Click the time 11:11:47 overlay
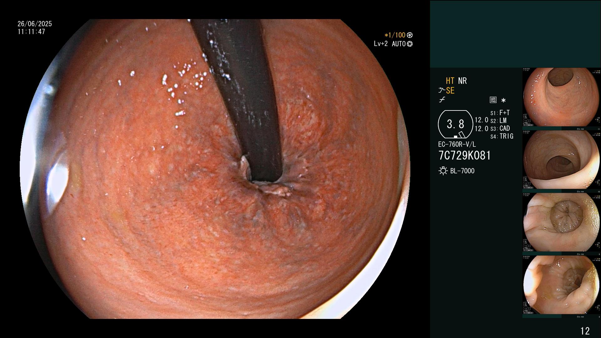The width and height of the screenshot is (601, 338). click(31, 32)
